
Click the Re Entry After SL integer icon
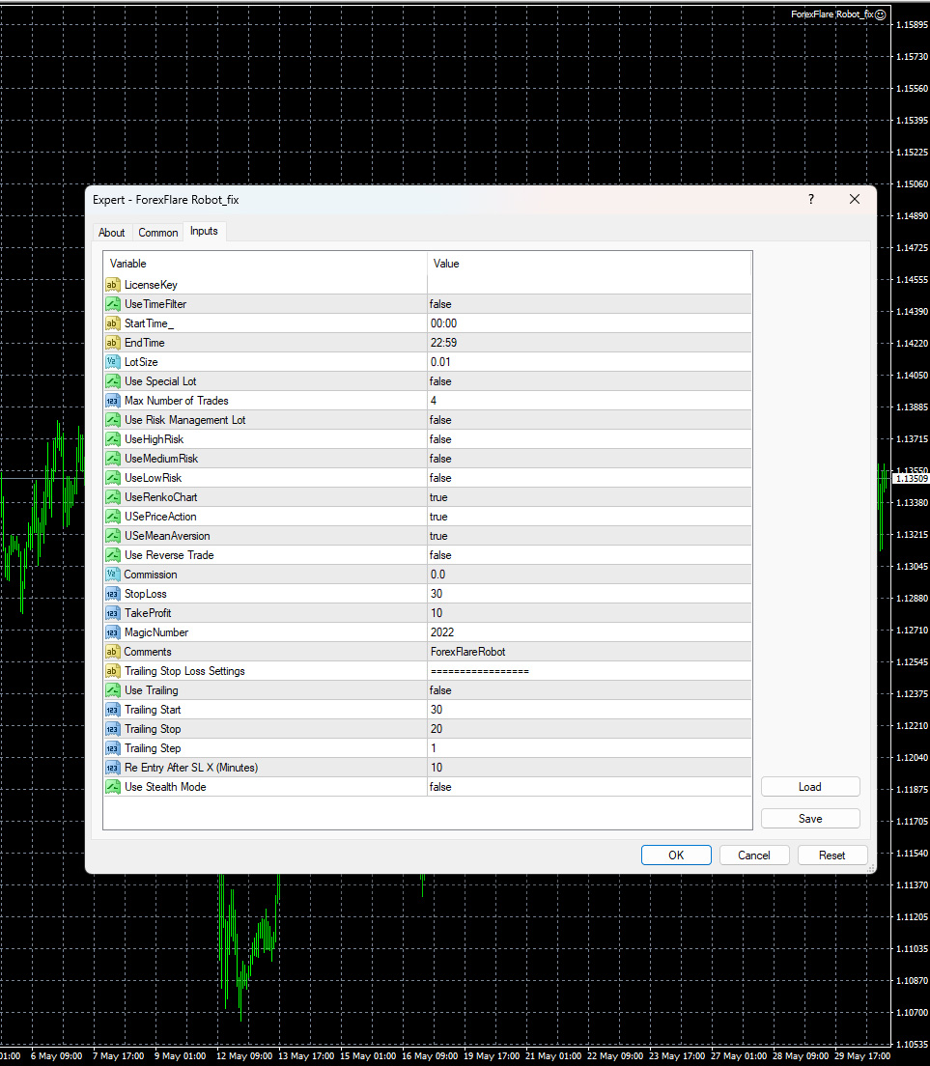pyautogui.click(x=113, y=768)
